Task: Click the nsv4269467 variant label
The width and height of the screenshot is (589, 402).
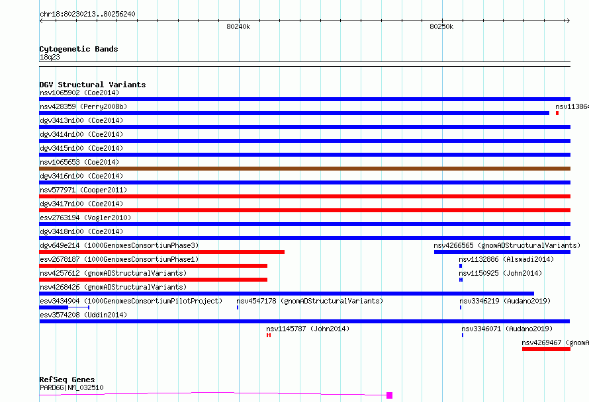Action: [555, 342]
